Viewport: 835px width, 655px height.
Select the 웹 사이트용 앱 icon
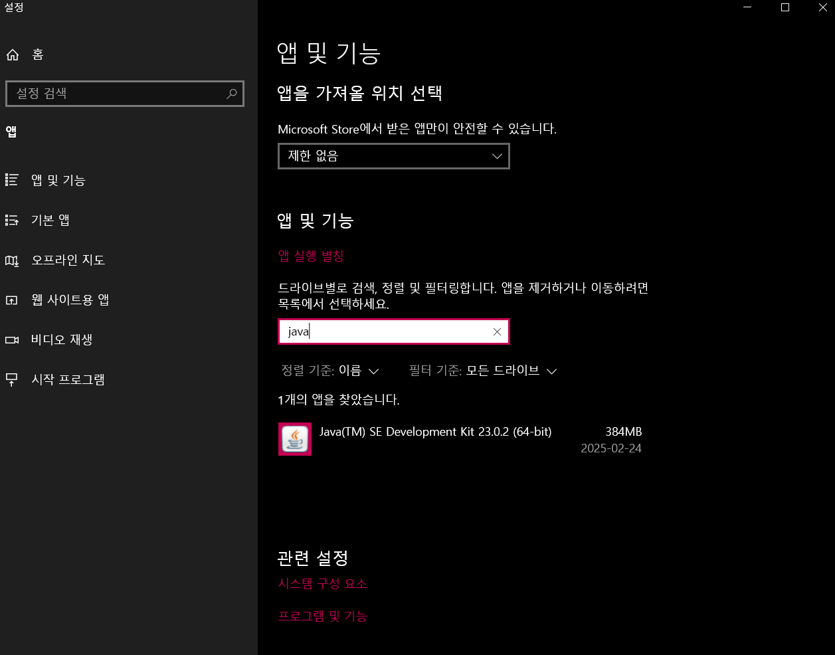[x=12, y=300]
